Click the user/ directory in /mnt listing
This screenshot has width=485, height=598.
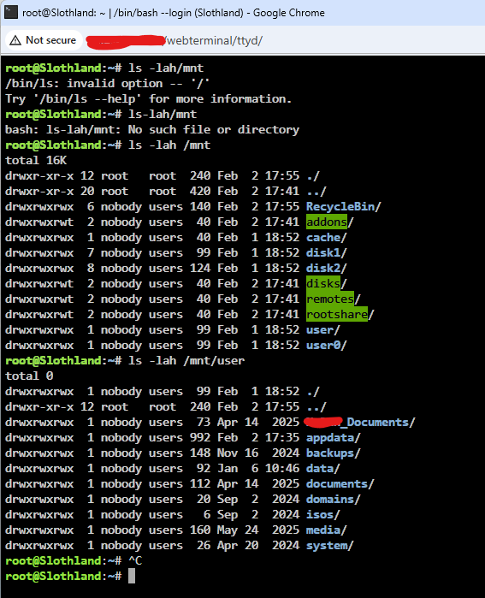(x=323, y=330)
